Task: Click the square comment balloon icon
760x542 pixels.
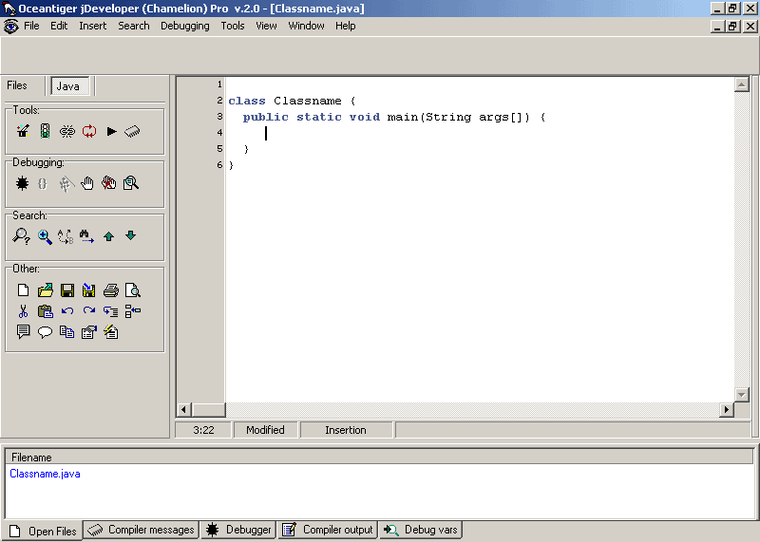Action: point(23,332)
